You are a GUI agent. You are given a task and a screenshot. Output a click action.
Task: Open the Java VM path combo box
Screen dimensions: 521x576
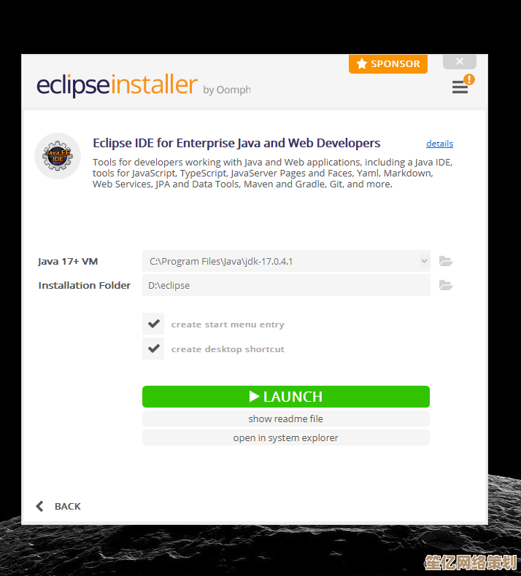click(x=286, y=261)
